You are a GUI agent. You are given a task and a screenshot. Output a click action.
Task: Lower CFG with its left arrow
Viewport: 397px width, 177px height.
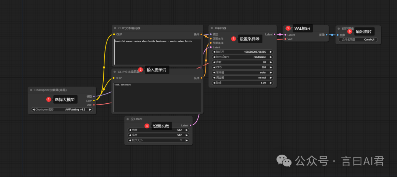[x=214, y=67]
